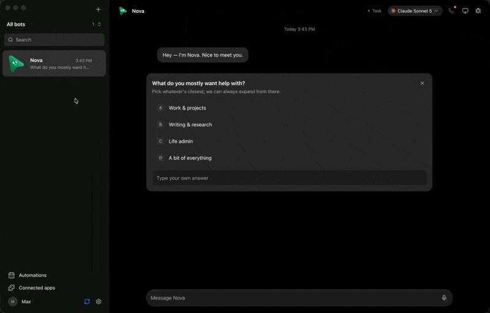Click the Nova logo in chat header
This screenshot has height=313, width=490.
(123, 11)
